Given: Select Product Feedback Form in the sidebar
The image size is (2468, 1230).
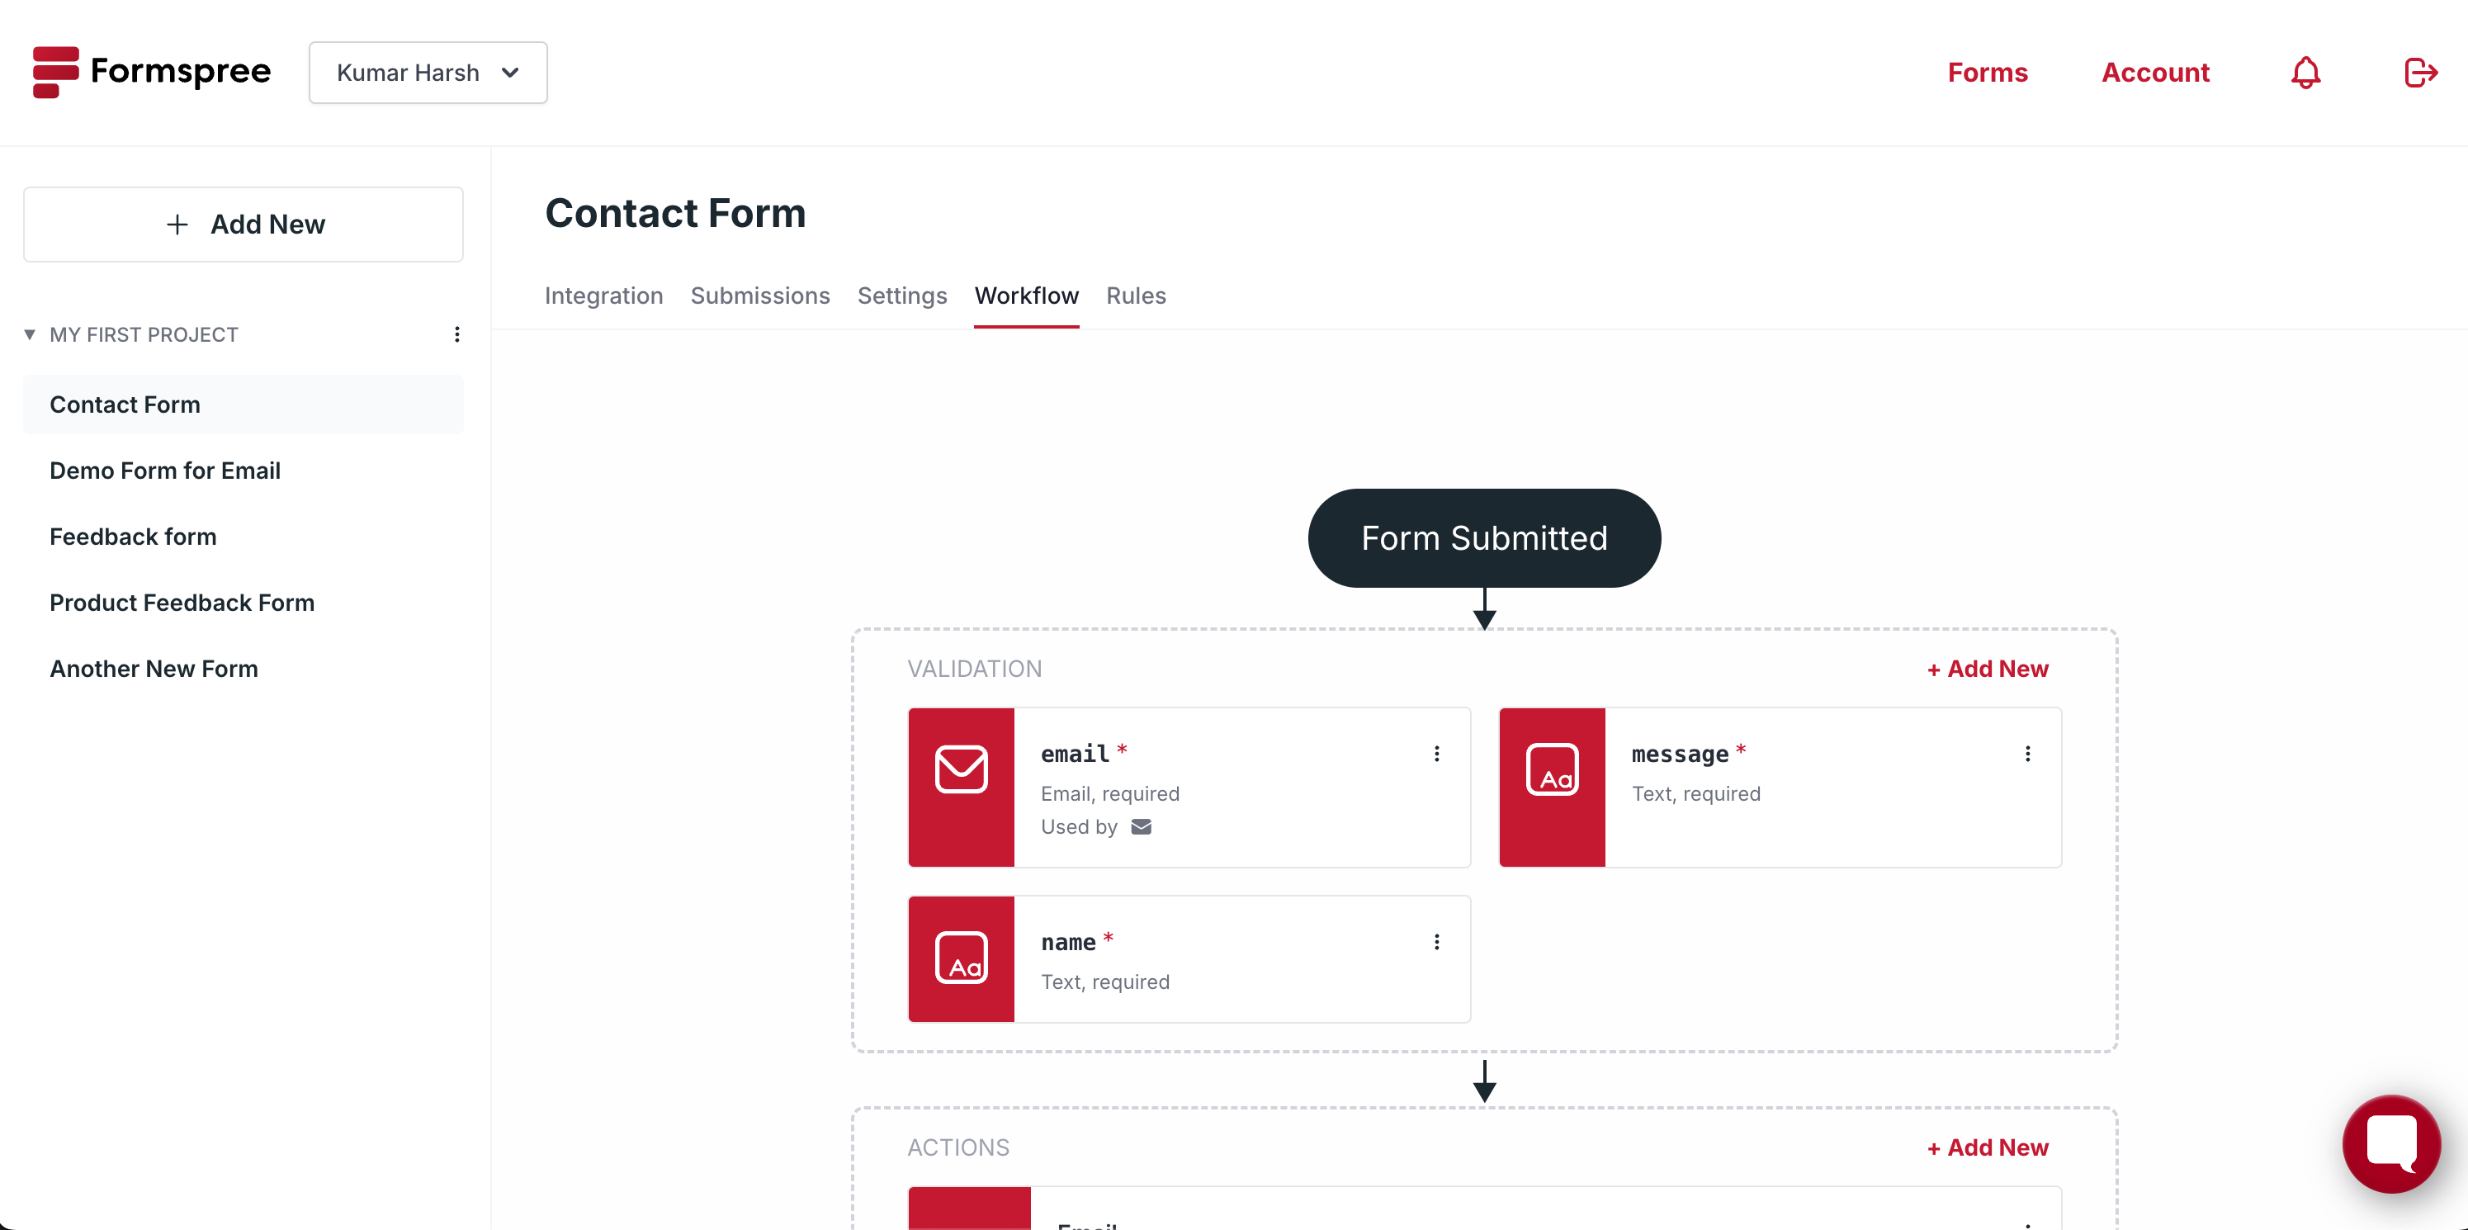Looking at the screenshot, I should [x=182, y=603].
